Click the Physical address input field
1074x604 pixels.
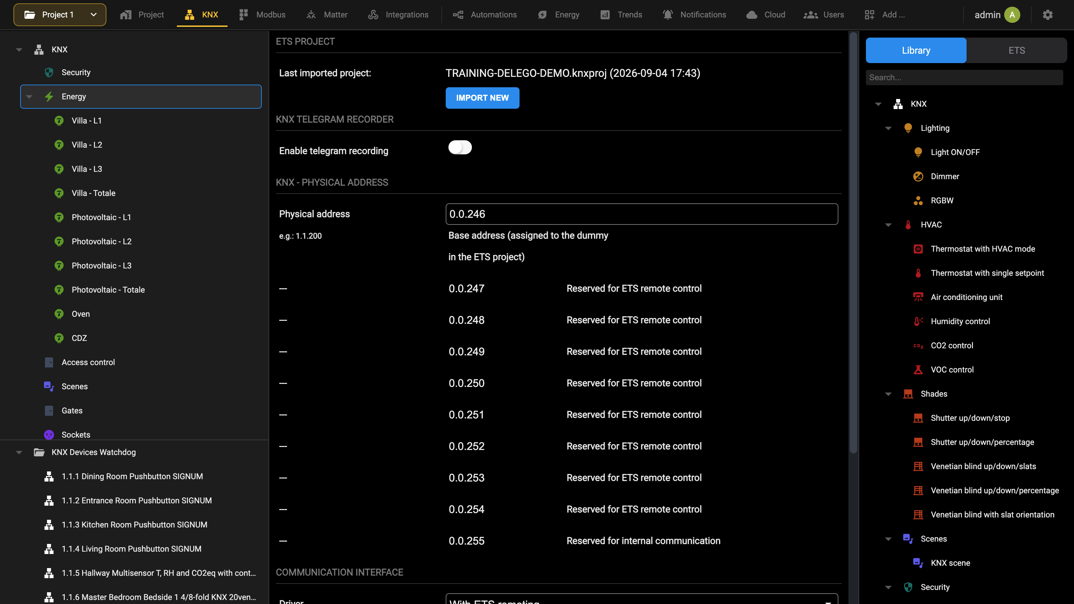(642, 214)
